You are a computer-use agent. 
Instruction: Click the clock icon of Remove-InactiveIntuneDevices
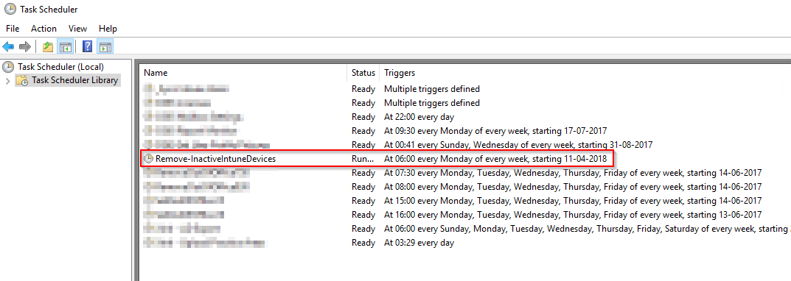click(x=148, y=159)
